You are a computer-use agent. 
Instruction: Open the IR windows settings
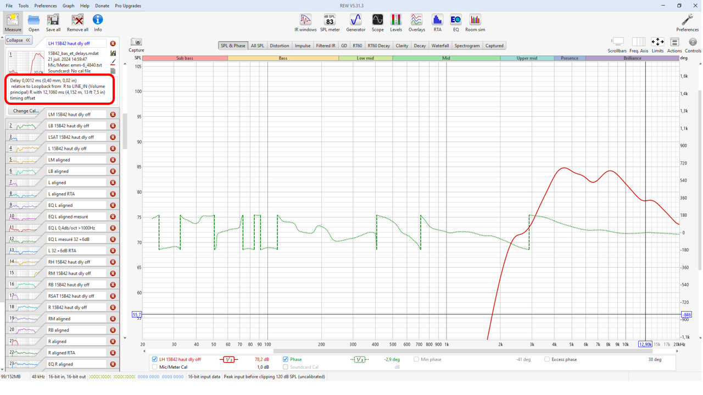[305, 22]
